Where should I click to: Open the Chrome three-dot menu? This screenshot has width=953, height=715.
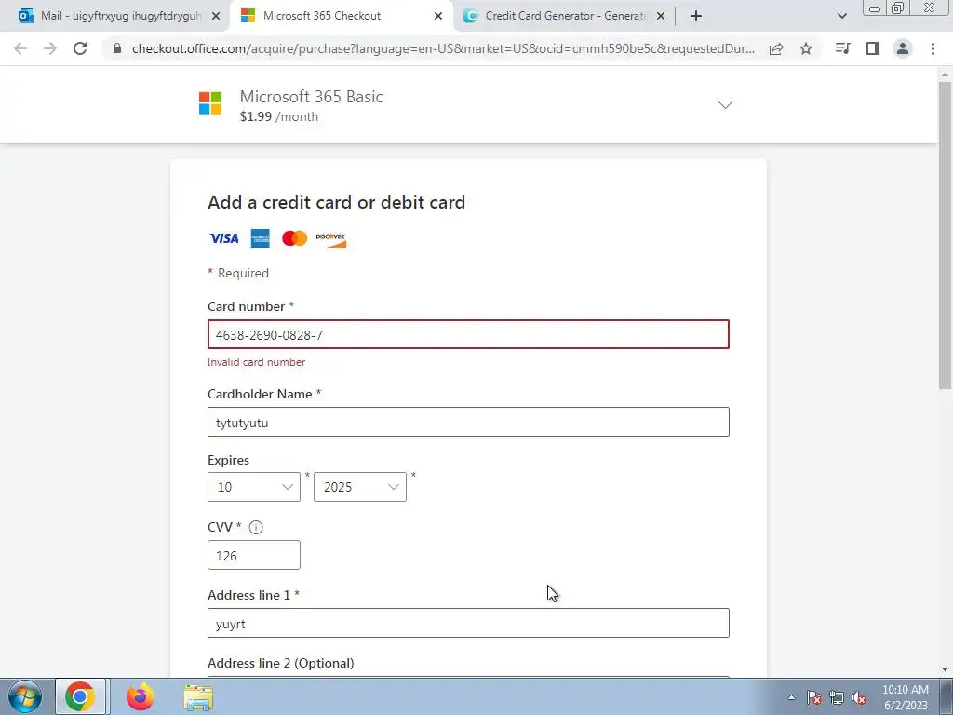click(x=933, y=48)
